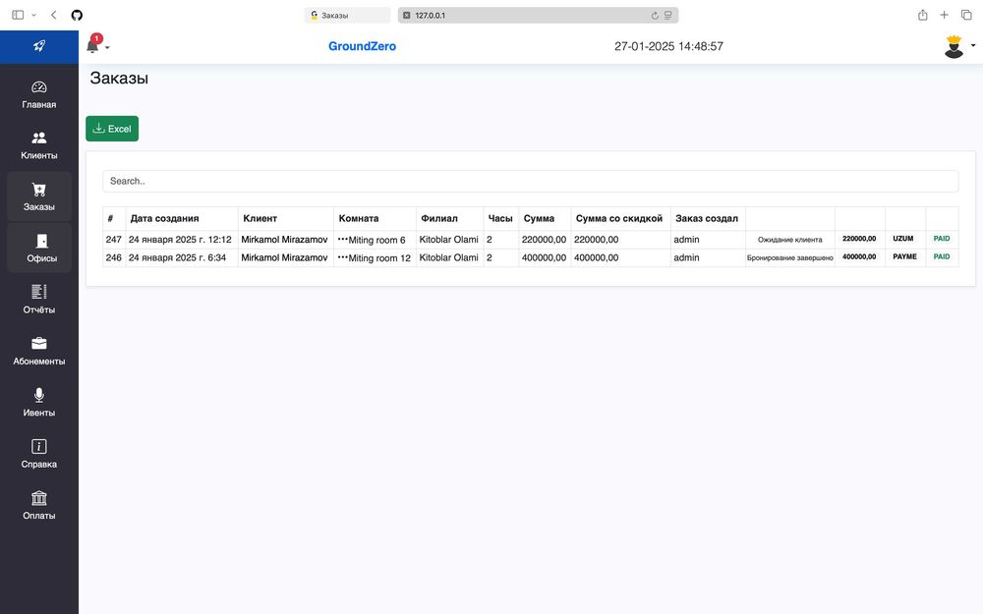Screen dimensions: 983x614
Task: Click bold amount 400000,00 in row 246
Action: [859, 256]
